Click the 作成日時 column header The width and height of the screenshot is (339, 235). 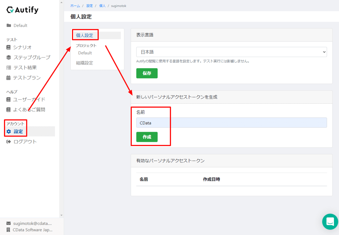211,179
